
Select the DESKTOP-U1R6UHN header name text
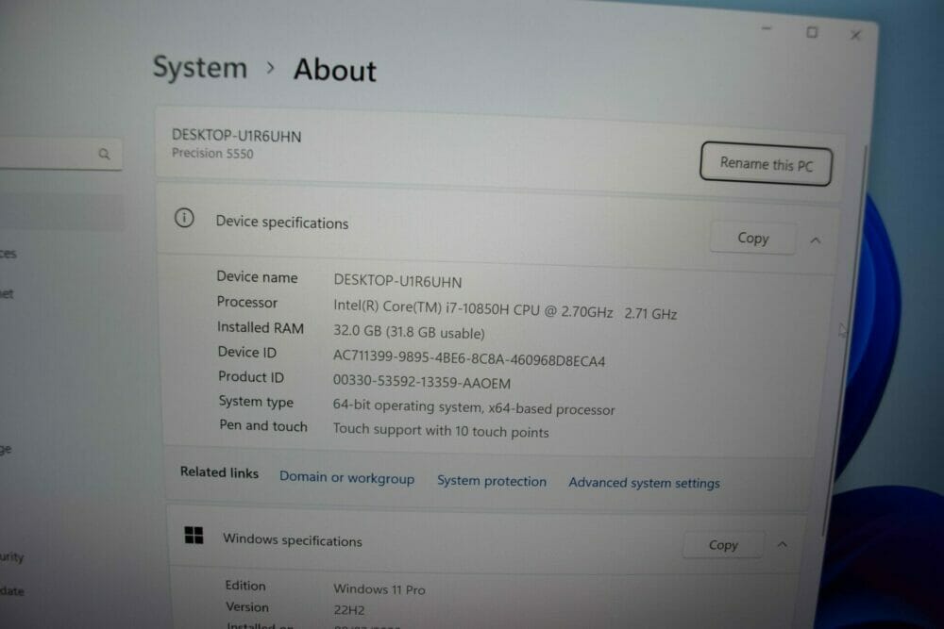coord(237,136)
